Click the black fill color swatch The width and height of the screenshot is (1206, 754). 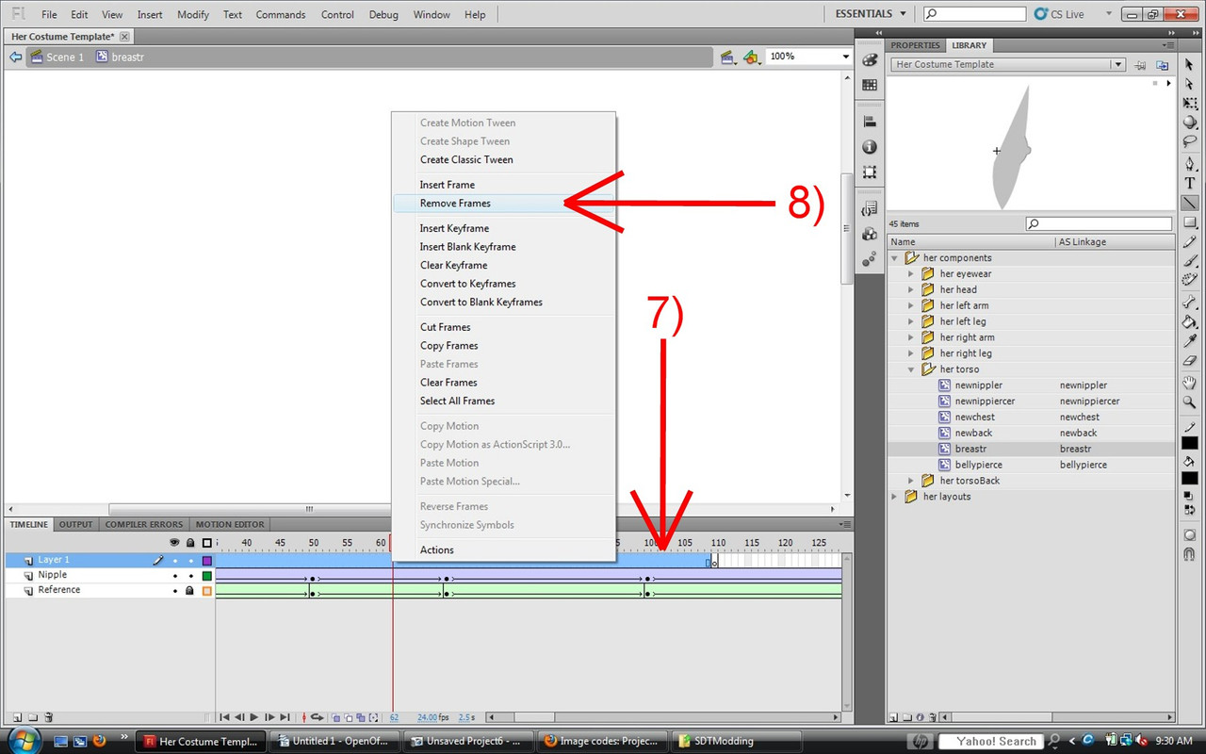pos(1190,479)
